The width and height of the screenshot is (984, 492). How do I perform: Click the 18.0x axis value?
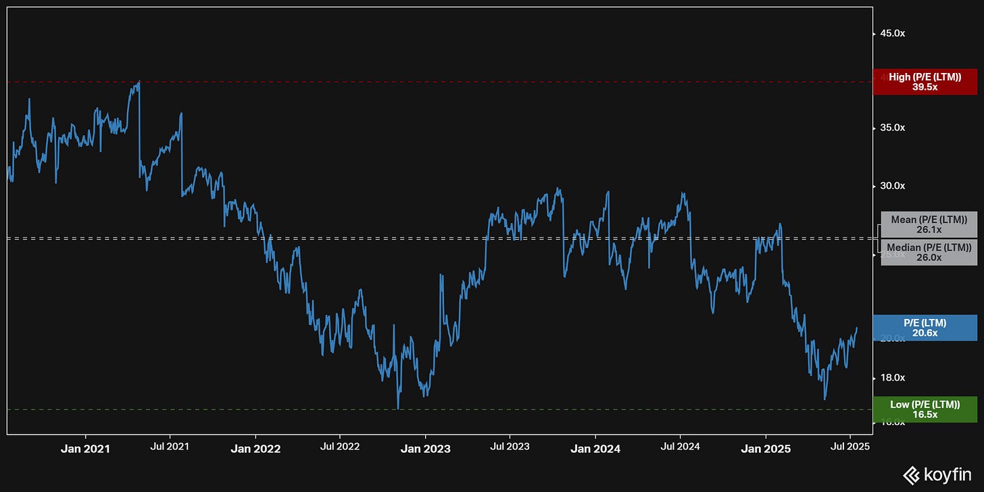(x=891, y=378)
